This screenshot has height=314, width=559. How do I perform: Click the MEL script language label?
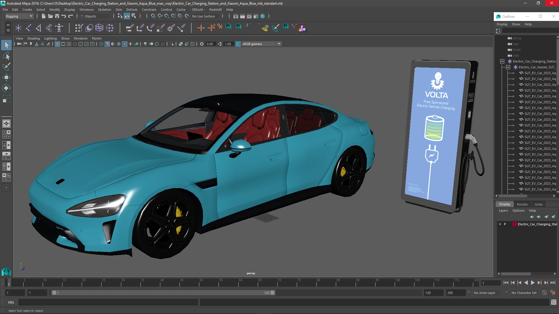click(x=11, y=302)
